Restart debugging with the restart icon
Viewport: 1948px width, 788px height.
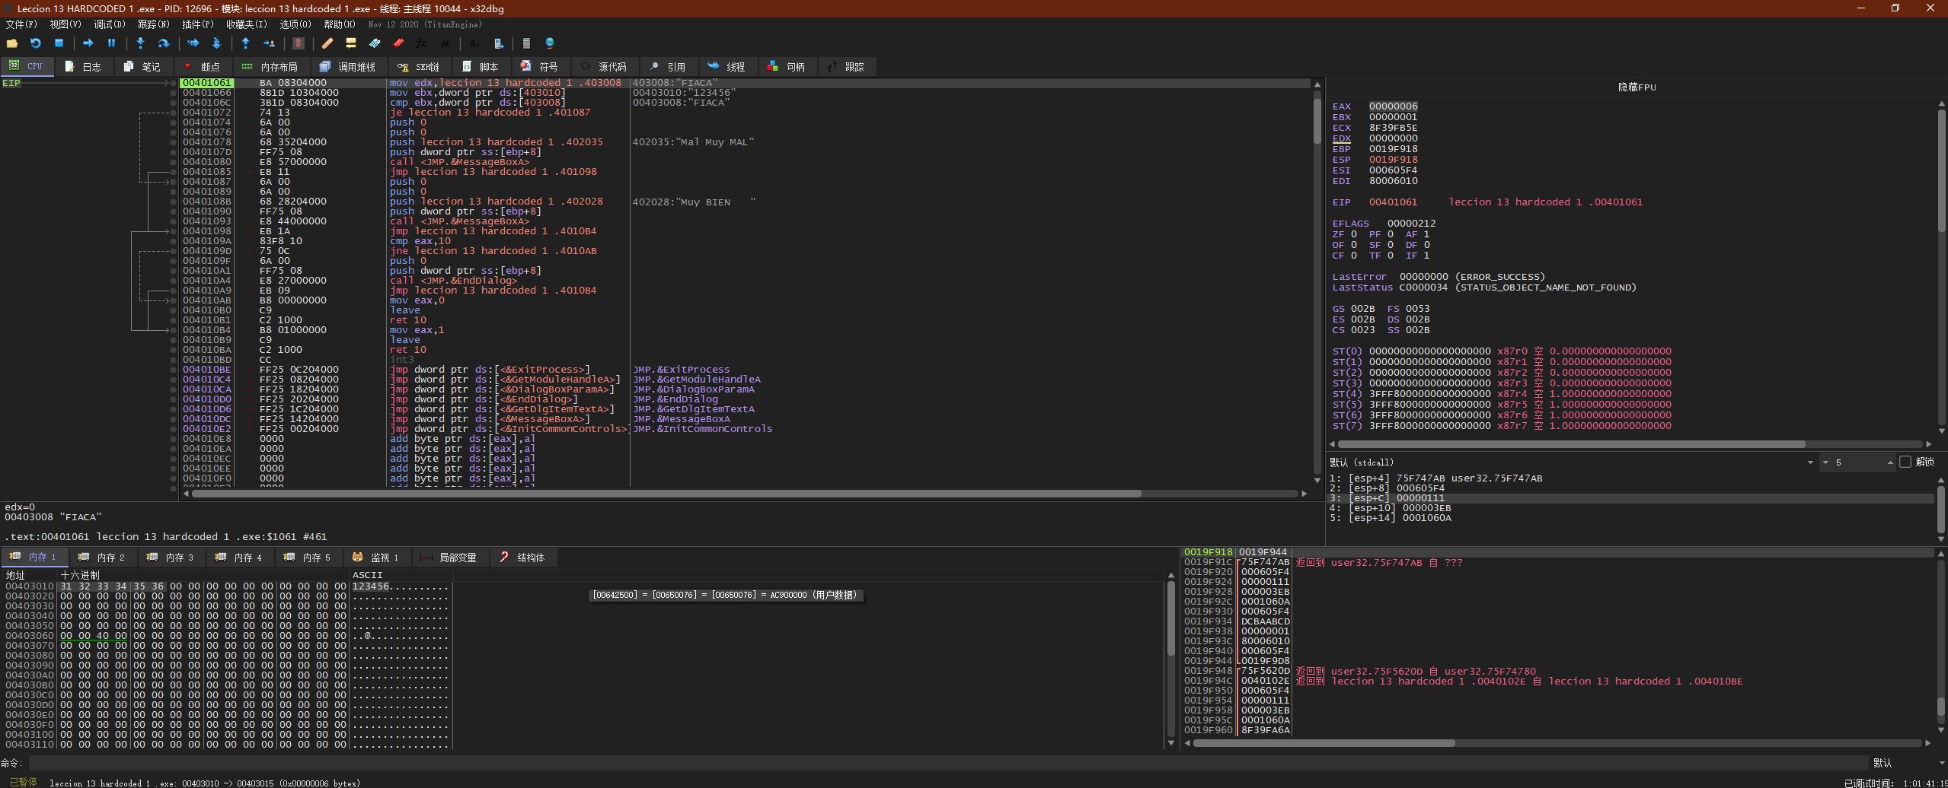click(35, 43)
